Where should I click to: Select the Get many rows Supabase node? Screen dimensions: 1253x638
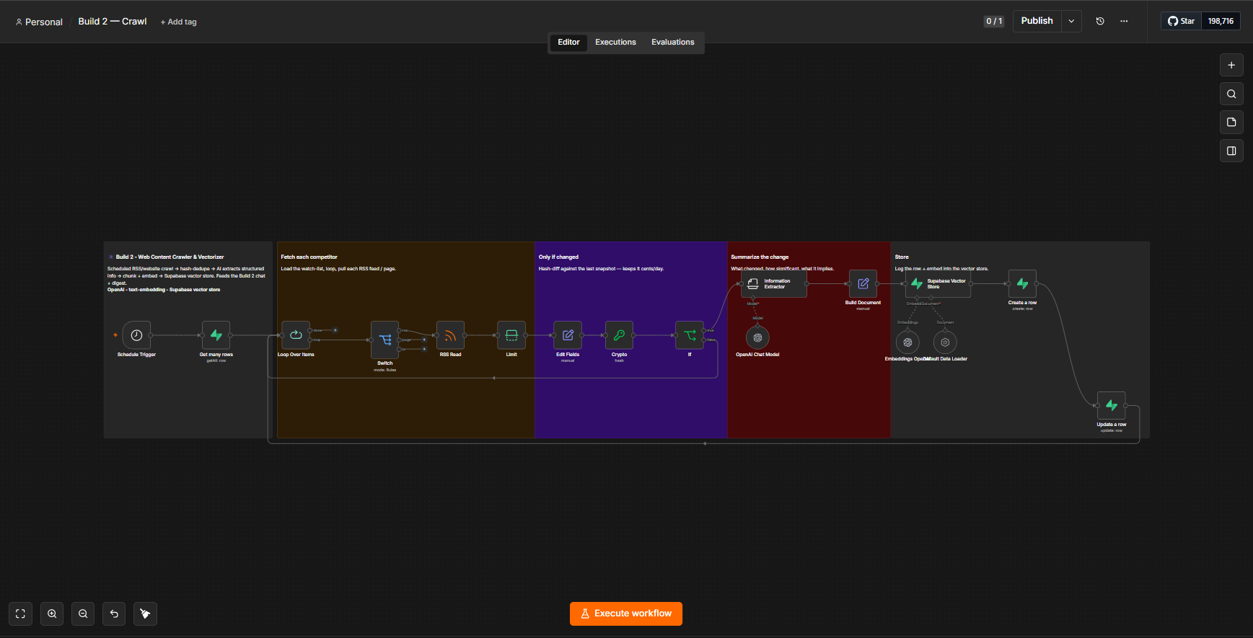pos(216,335)
